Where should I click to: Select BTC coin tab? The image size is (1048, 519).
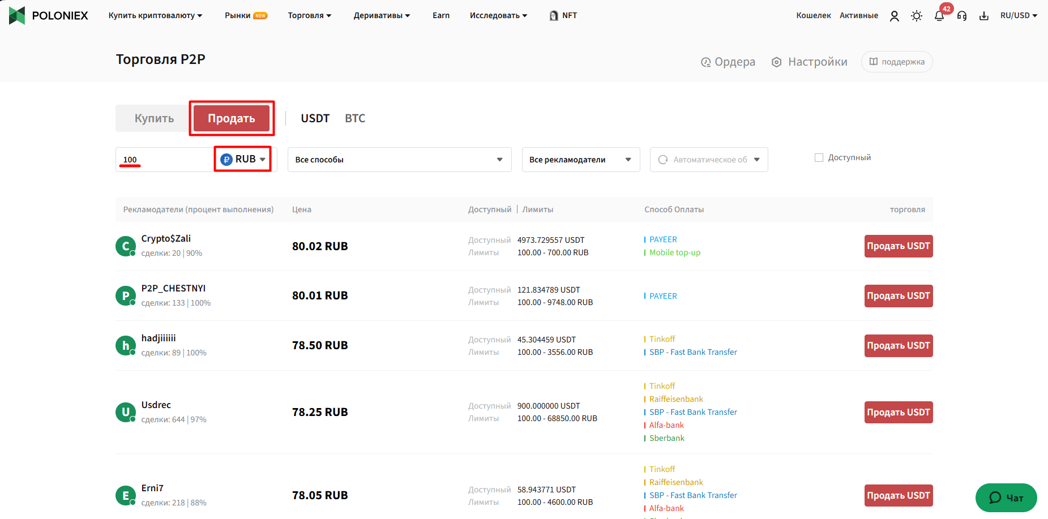[355, 118]
